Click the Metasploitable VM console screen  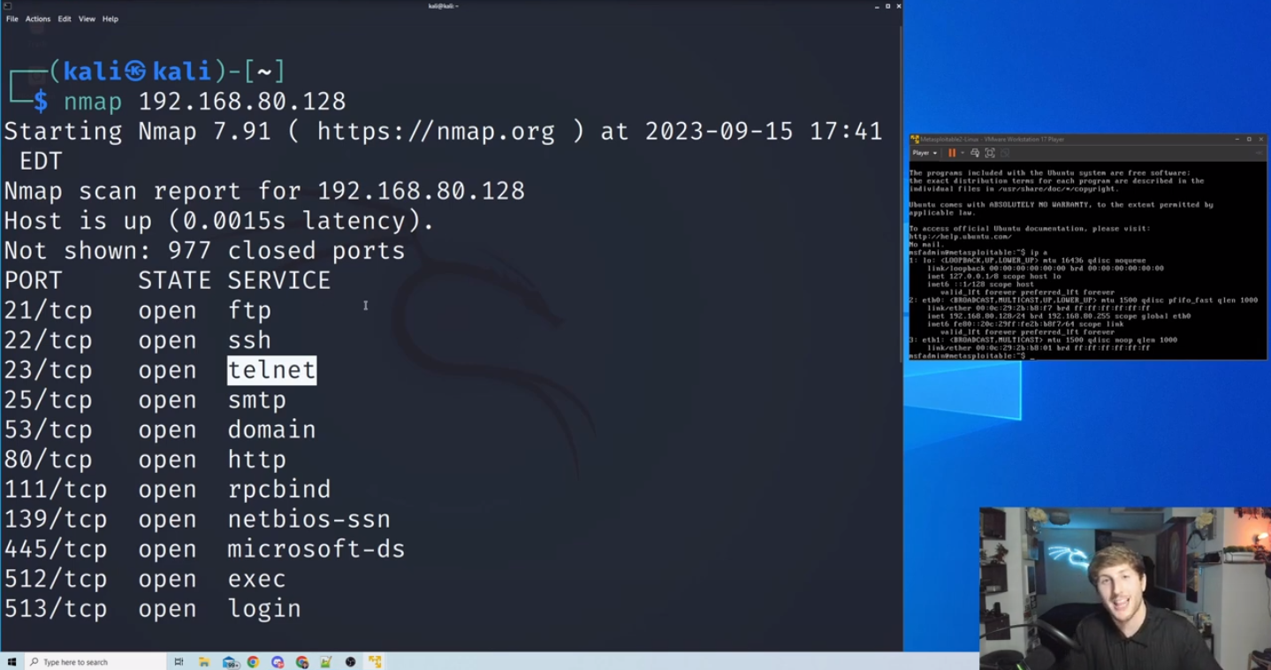(x=1088, y=260)
